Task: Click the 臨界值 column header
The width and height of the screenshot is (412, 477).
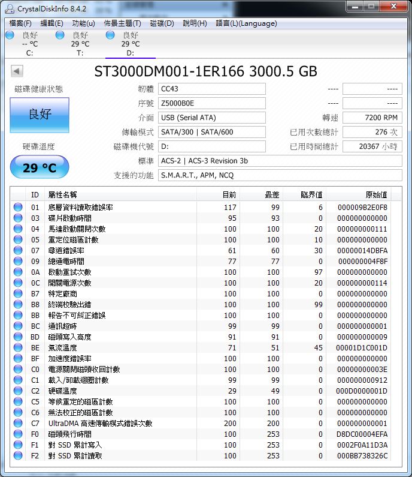Action: 305,194
